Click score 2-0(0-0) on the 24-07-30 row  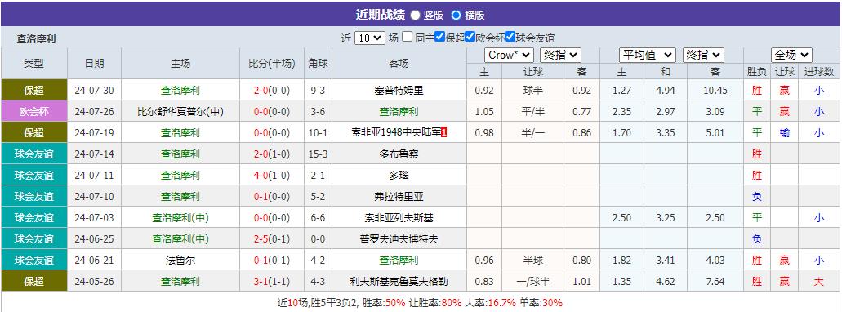(x=272, y=91)
